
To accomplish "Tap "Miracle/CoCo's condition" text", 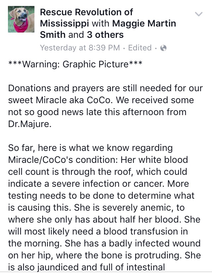I will point(63,160).
